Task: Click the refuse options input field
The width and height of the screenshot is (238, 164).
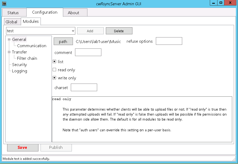Action: (169, 41)
